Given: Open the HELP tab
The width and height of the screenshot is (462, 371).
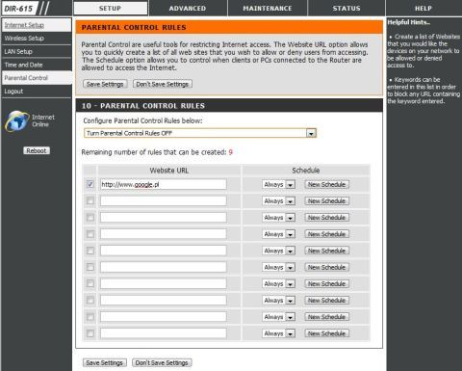Looking at the screenshot, I should 423,9.
